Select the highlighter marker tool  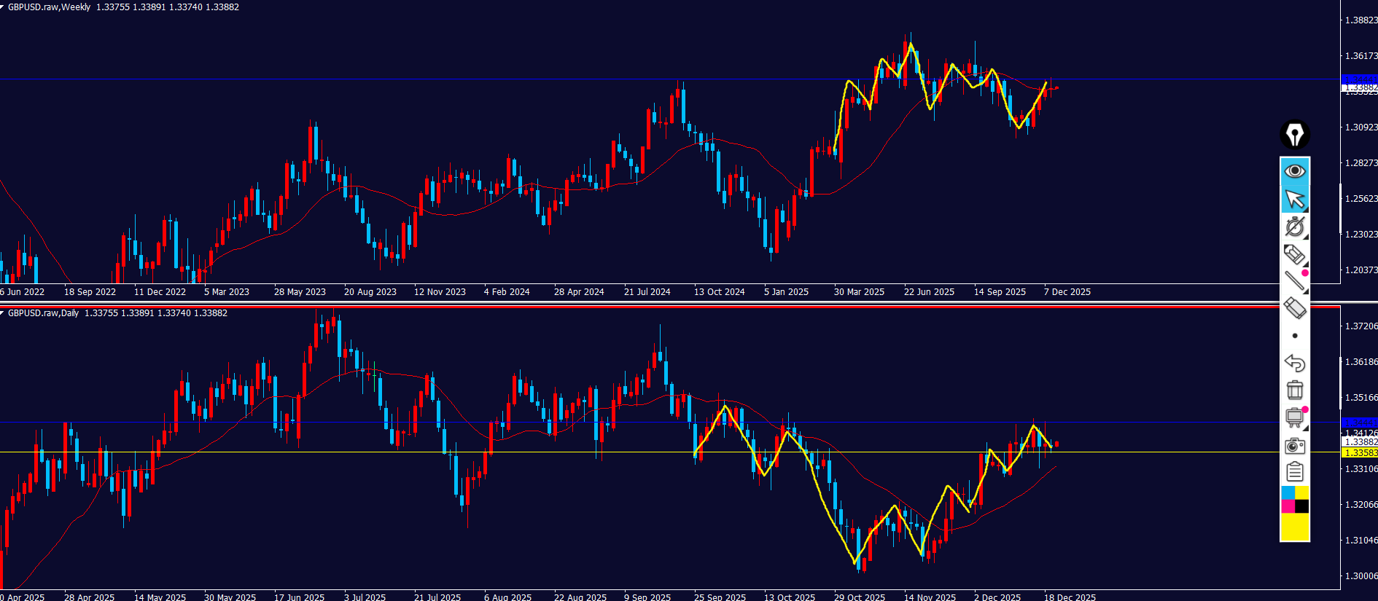pyautogui.click(x=1294, y=254)
